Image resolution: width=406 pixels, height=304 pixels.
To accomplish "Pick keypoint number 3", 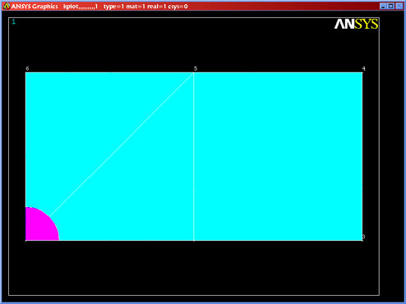I will [362, 240].
